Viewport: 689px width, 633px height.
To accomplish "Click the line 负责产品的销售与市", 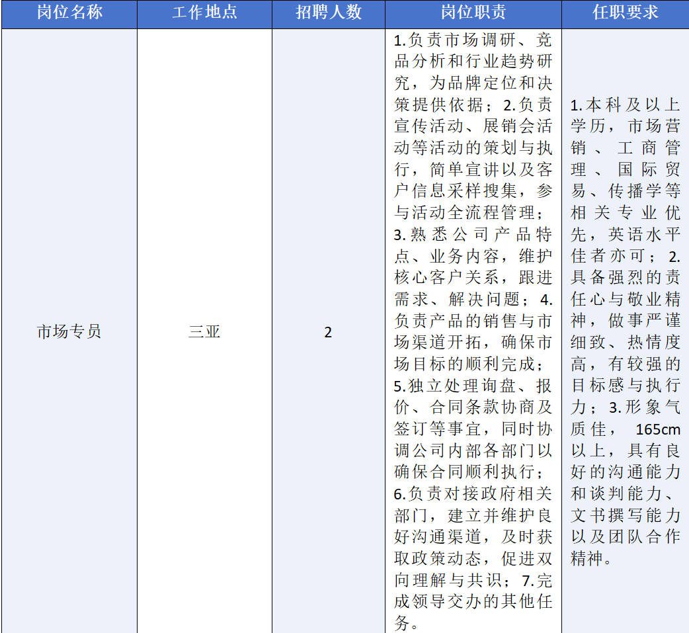I will tap(473, 321).
